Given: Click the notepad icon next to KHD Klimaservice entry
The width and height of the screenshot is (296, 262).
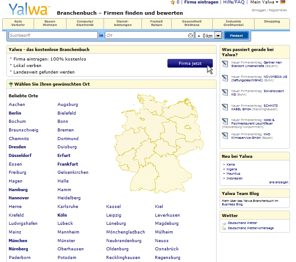Looking at the screenshot, I should tap(225, 136).
